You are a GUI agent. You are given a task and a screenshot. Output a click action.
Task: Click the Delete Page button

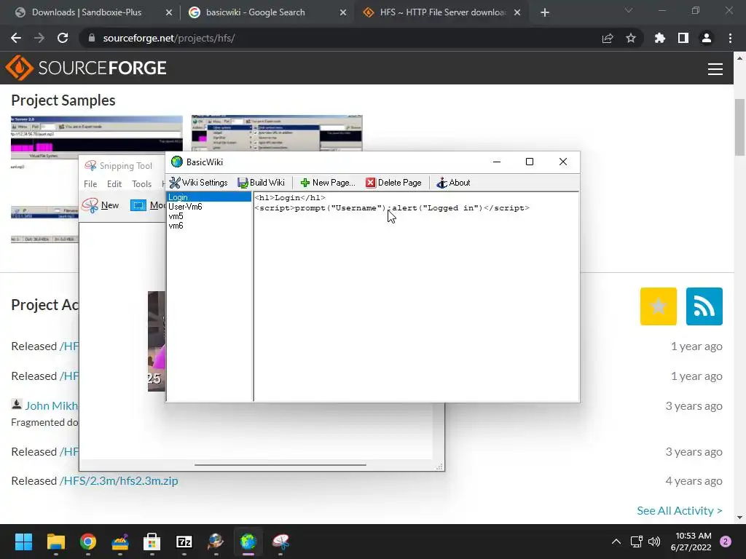[x=393, y=183]
